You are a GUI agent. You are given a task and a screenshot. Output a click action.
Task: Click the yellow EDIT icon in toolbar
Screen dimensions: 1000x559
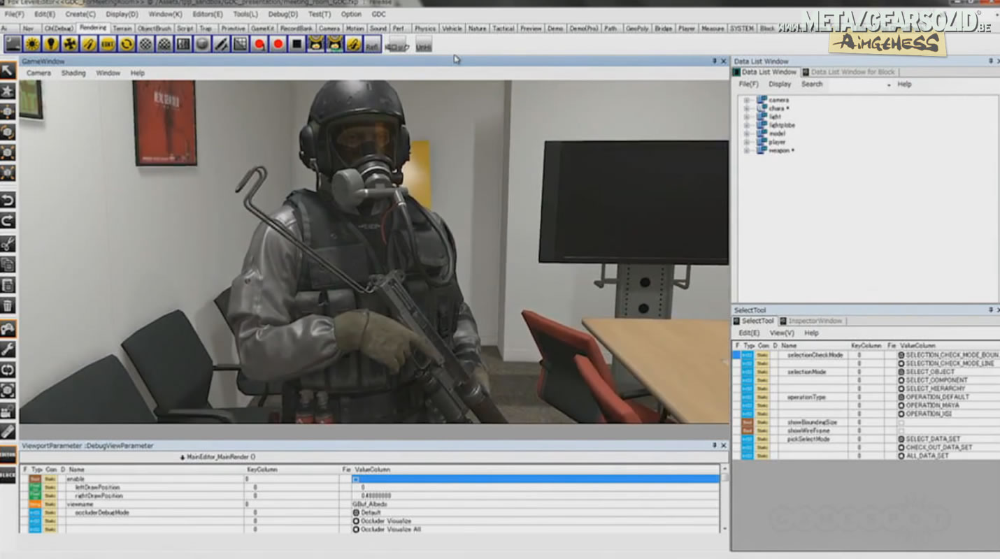coord(108,44)
